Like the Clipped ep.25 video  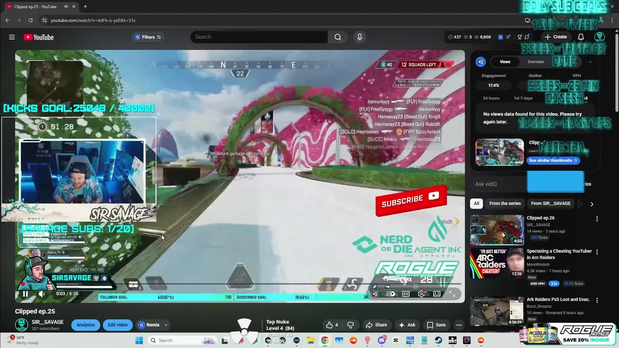(332, 325)
